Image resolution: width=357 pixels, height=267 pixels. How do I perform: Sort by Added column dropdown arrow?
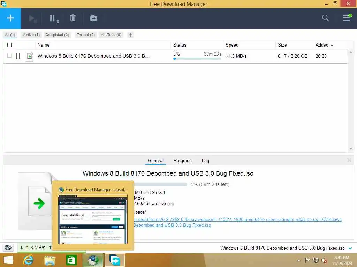332,46
